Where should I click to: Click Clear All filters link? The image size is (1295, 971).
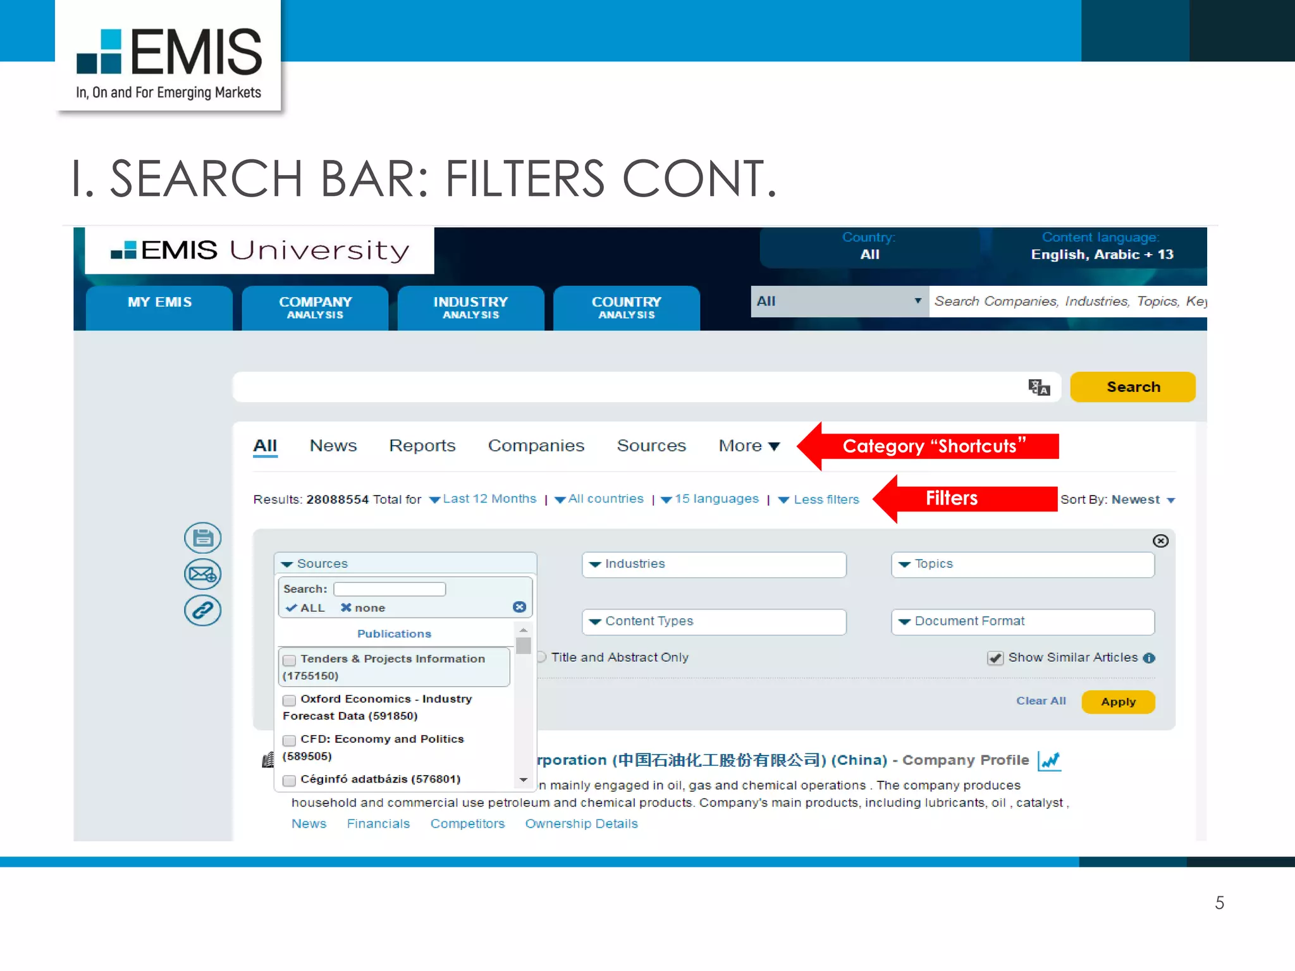(1041, 701)
